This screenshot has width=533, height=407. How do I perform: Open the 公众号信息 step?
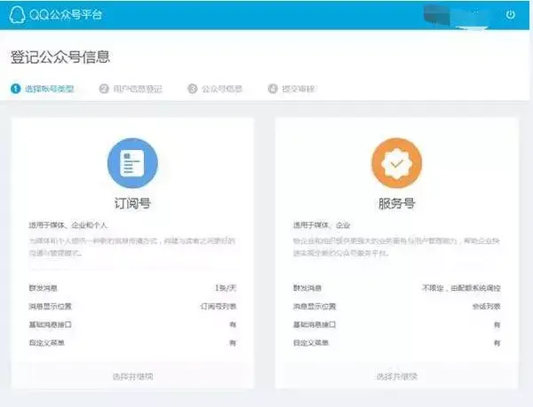(221, 89)
